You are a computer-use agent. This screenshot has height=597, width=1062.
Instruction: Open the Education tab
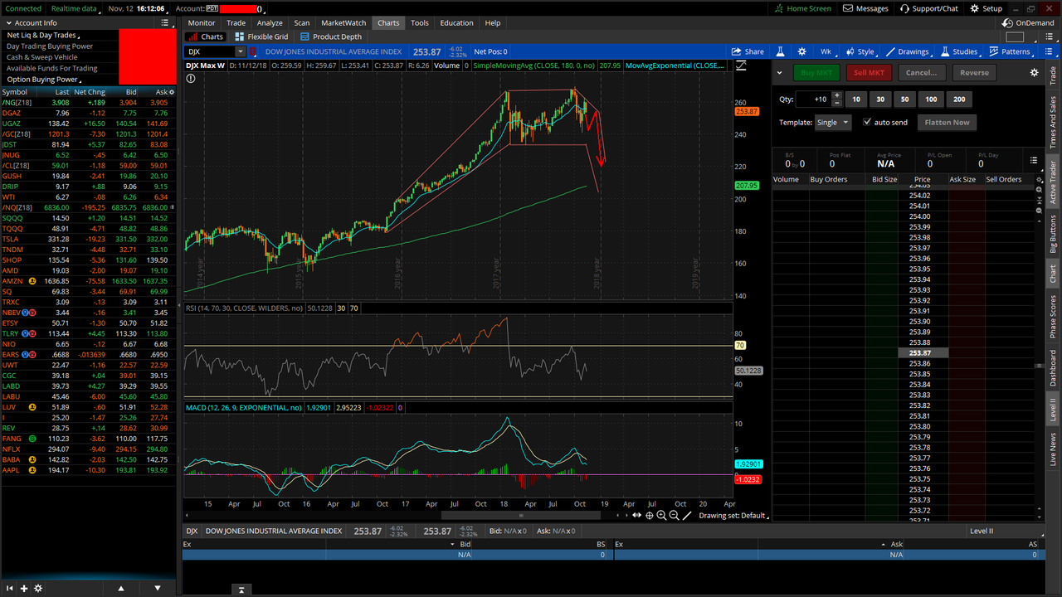click(x=457, y=22)
